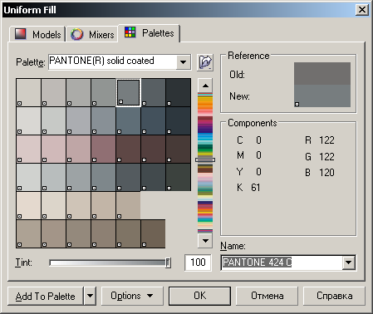Pick the slate blue fifth swatch in second row
Viewport: 373px width, 314px height.
point(128,120)
